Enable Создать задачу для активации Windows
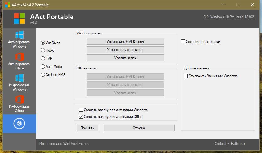Screen dimensions: 262x153 [81, 110]
